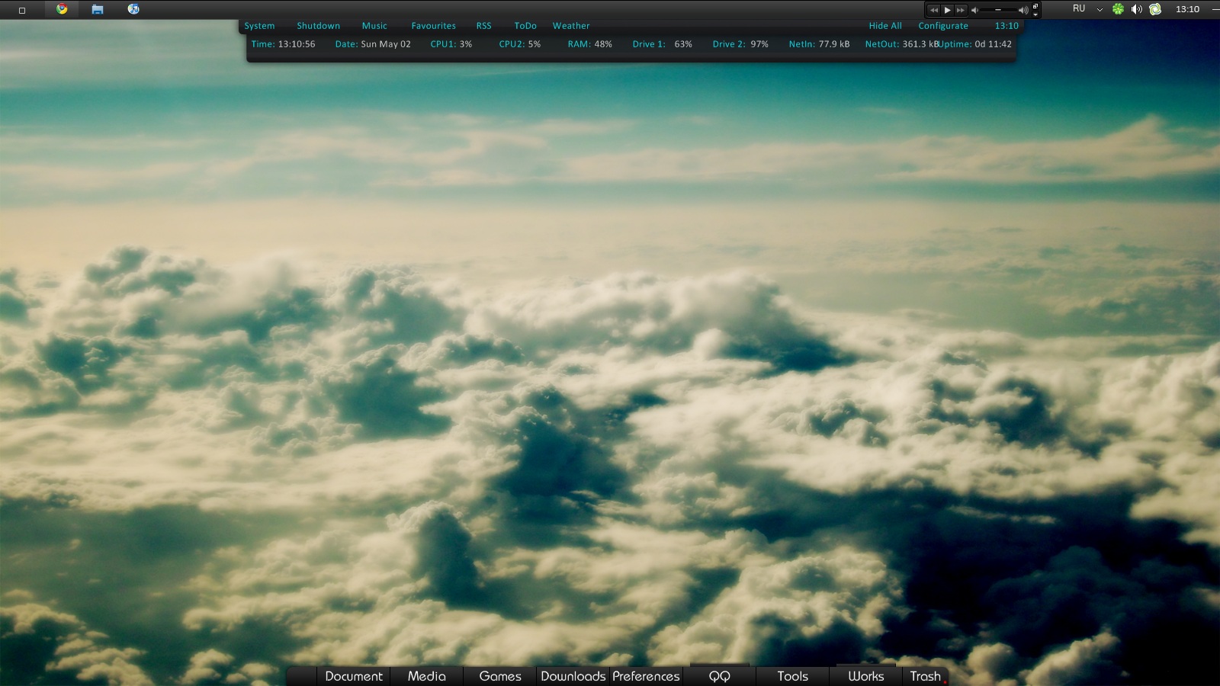Open the Document dock item
The image size is (1220, 686).
tap(354, 676)
